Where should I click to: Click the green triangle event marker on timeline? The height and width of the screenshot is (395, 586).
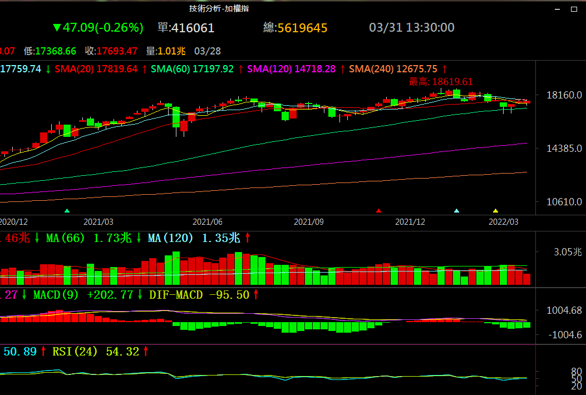point(67,211)
